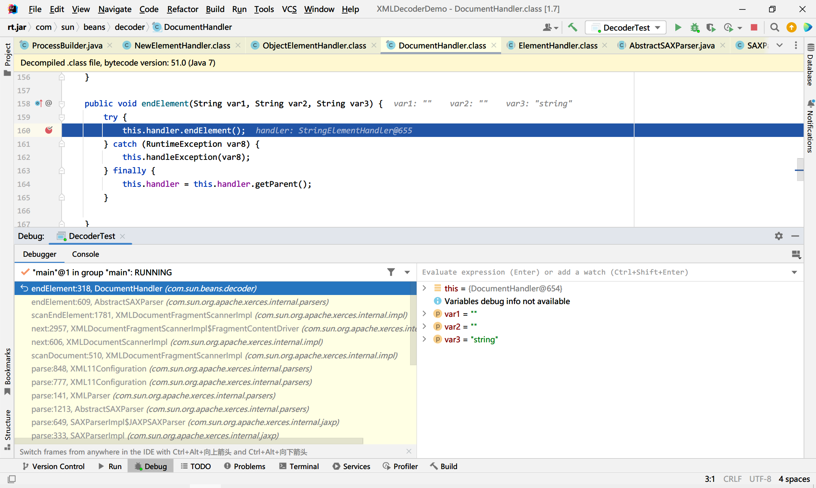Click the 'decoder' breadcrumb item

130,27
